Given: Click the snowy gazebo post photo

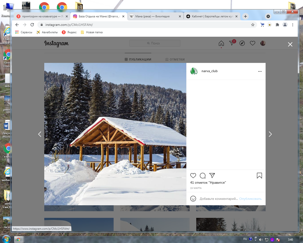Looking at the screenshot, I should (115, 134).
